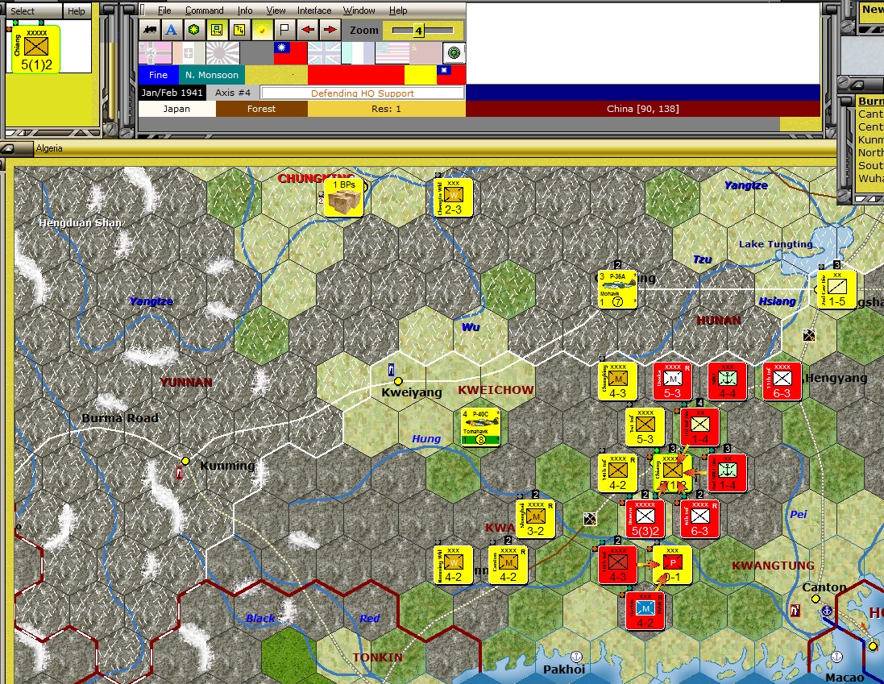Click the blue letter A toolbar icon
This screenshot has height=684, width=884.
pos(172,30)
